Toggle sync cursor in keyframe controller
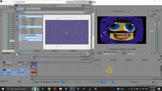This screenshot has width=162, height=91. tap(34, 59)
